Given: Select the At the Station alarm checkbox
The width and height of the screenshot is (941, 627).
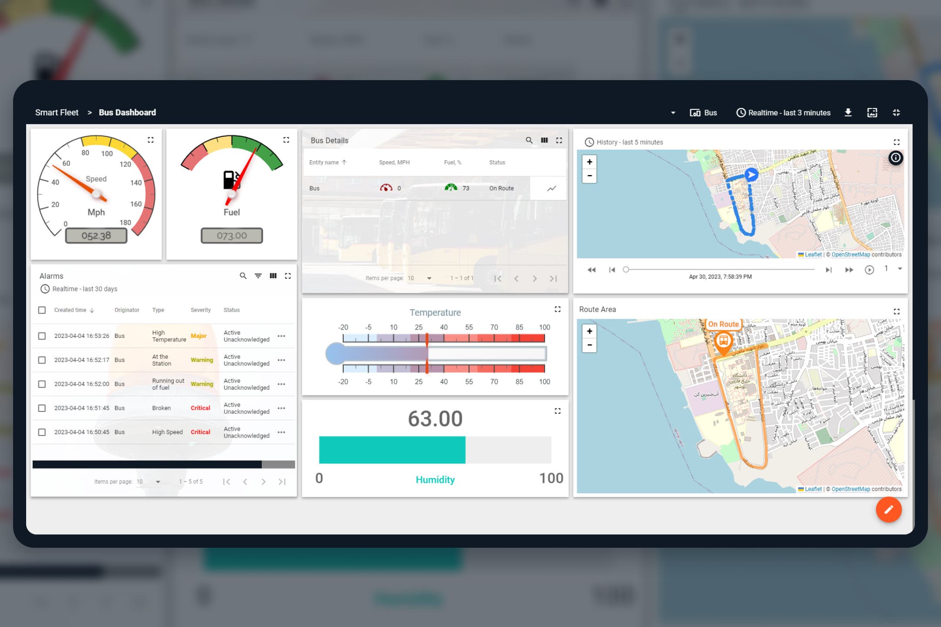Looking at the screenshot, I should [x=42, y=360].
